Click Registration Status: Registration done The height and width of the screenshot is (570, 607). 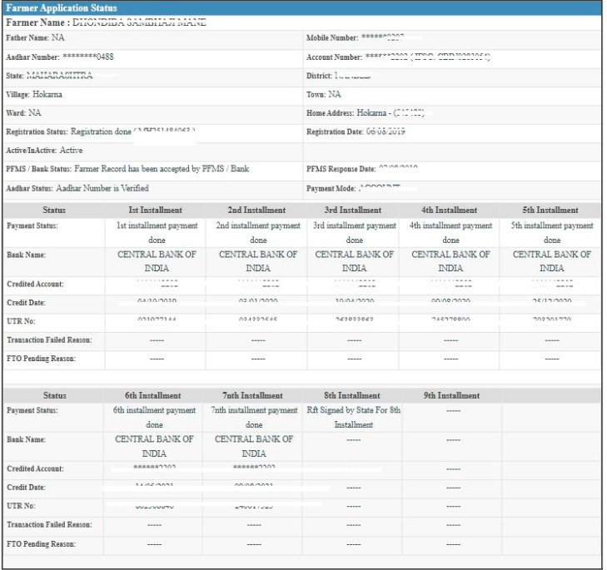[x=68, y=132]
